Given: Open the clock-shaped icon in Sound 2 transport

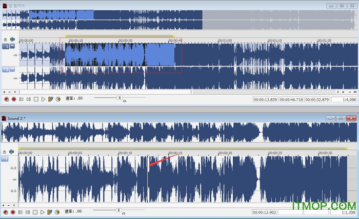Looking at the screenshot, I should pyautogui.click(x=57, y=212).
